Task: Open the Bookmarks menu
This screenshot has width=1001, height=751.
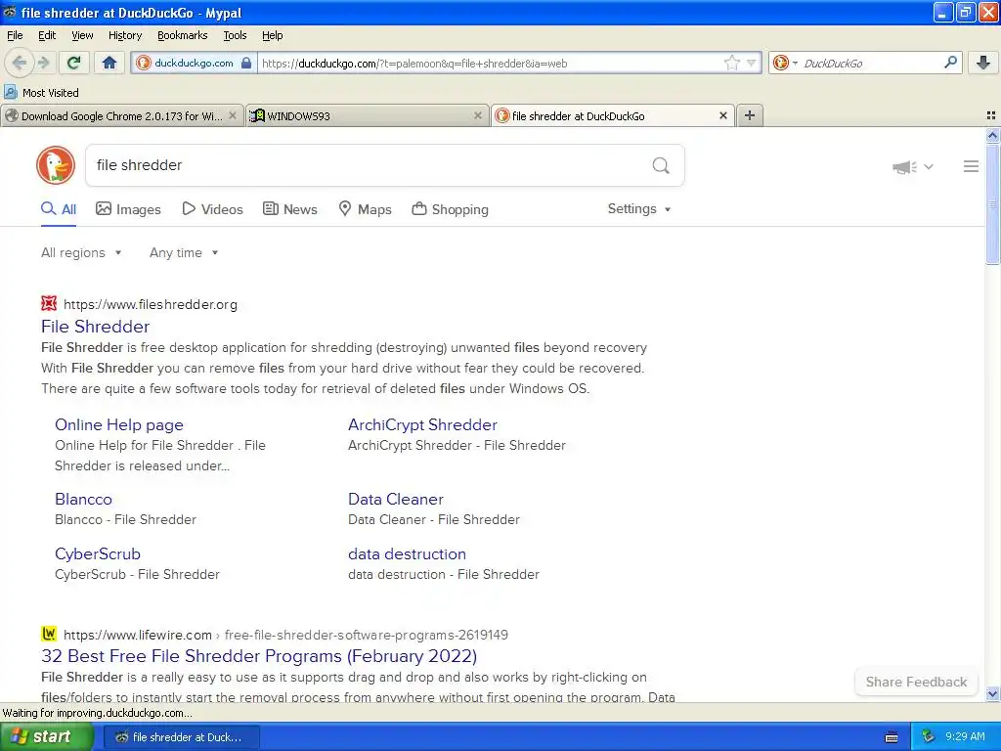Action: [x=183, y=35]
